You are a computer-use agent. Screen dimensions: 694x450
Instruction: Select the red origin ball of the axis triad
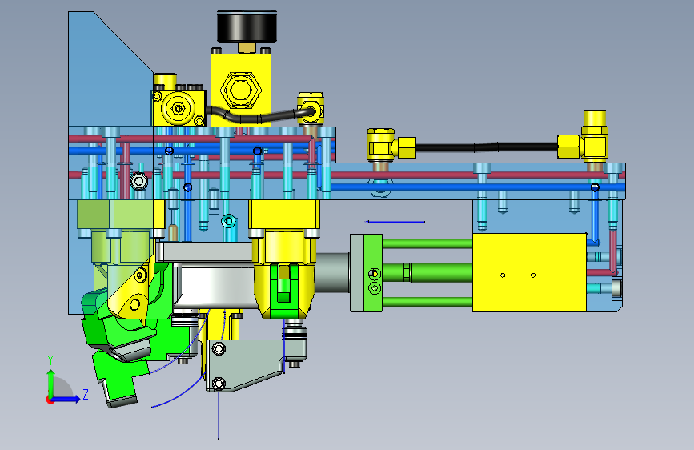coord(49,400)
